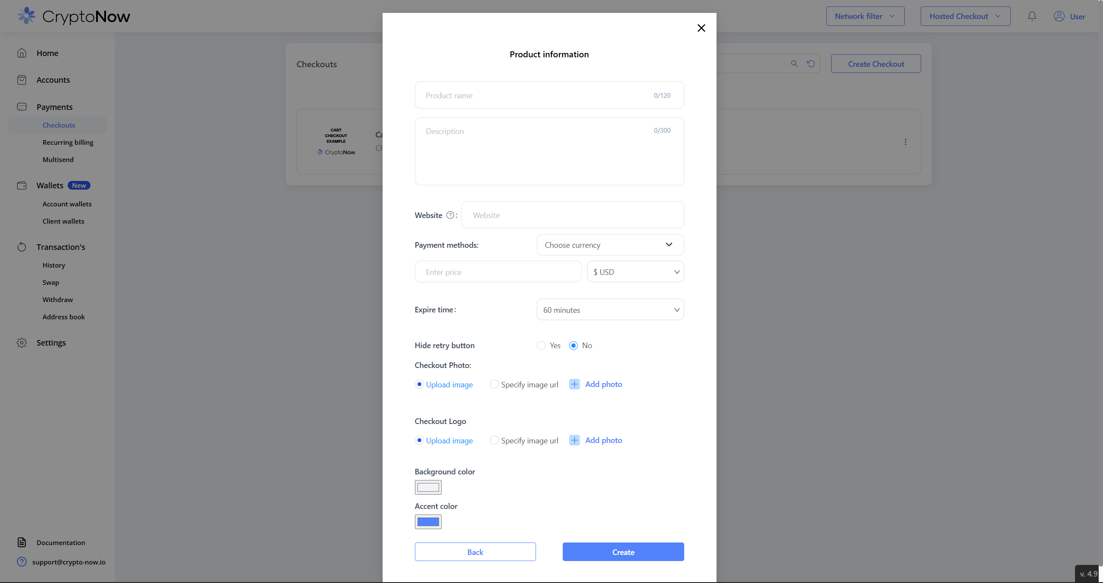Open the Accent color swatch
Screen dimensions: 1103x583
428,522
